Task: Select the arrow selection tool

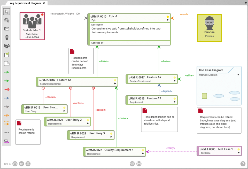Action: pos(6,11)
